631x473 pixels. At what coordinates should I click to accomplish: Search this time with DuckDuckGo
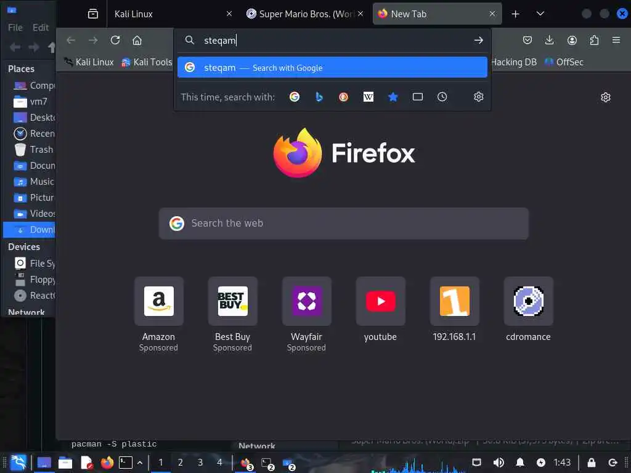point(344,97)
